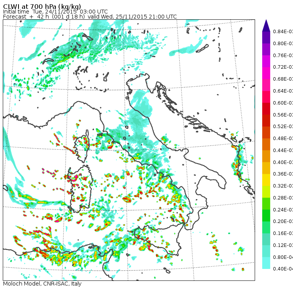Image resolution: width=293 pixels, height=289 pixels.
Task: Click the 0.24E-03 colorbar label
Action: click(283, 210)
